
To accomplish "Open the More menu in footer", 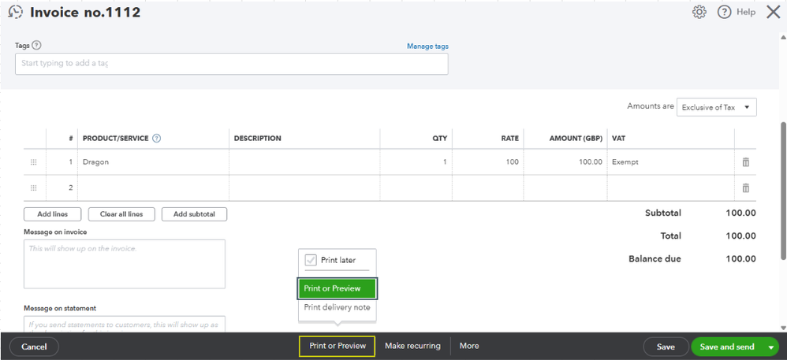I will pyautogui.click(x=469, y=346).
